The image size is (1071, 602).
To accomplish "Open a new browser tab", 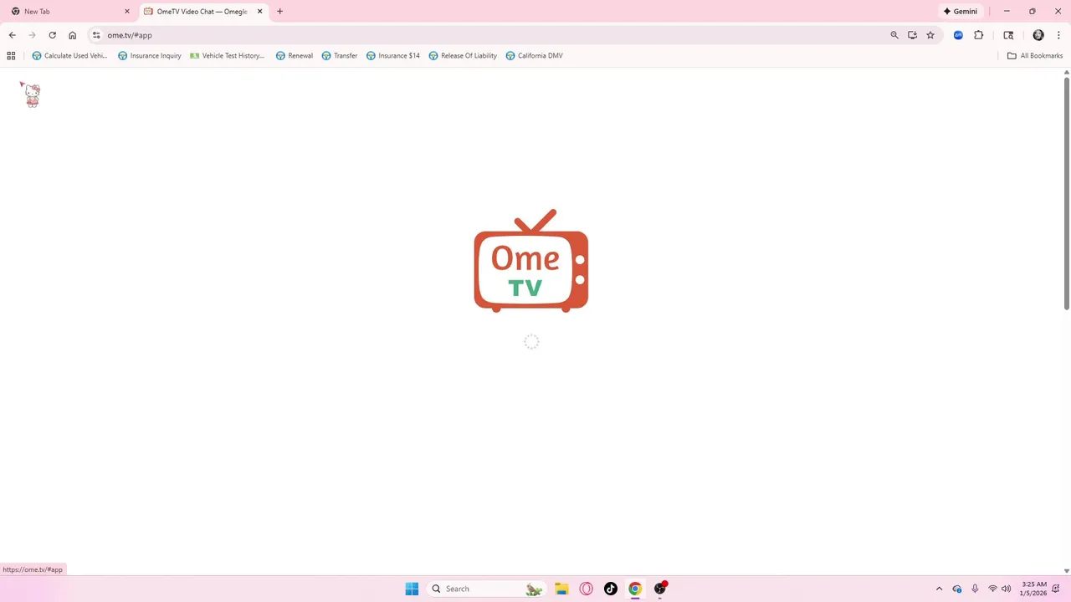I will [x=279, y=12].
